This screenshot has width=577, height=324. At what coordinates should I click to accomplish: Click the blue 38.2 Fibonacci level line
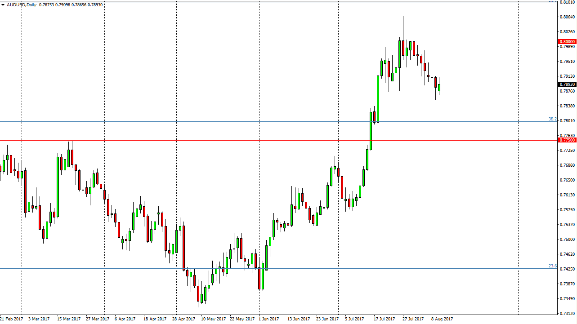(270, 121)
